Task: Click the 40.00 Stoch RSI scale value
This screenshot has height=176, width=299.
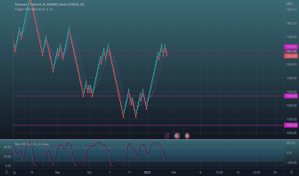Action: (7, 156)
